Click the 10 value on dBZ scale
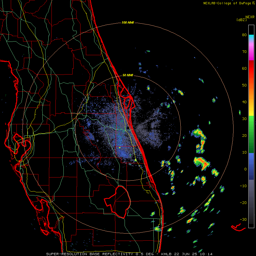The image size is (256, 256). click(244, 152)
